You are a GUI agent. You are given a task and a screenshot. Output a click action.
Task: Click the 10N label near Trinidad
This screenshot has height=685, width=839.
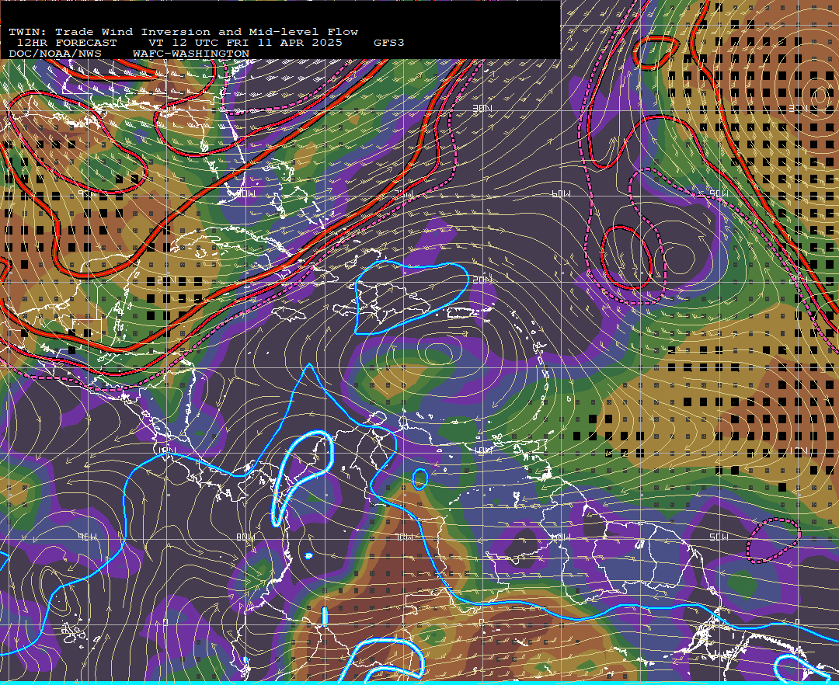[483, 450]
